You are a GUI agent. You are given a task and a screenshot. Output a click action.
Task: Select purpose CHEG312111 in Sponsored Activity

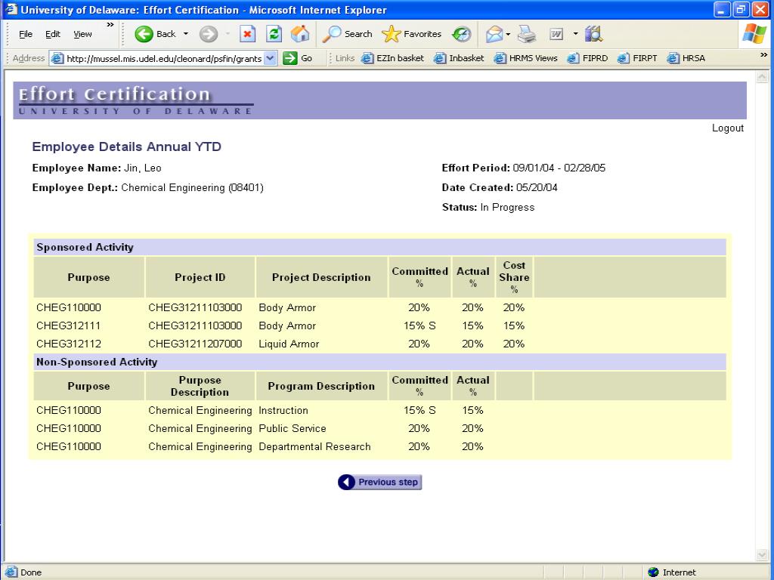point(68,325)
